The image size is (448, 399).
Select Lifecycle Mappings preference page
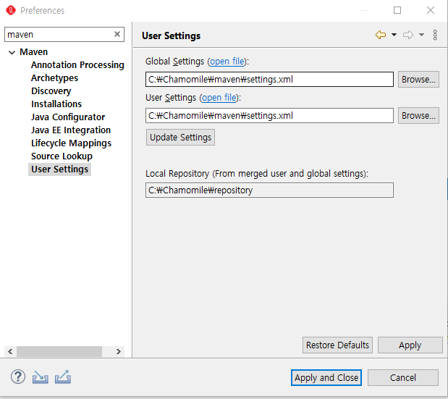pyautogui.click(x=71, y=143)
